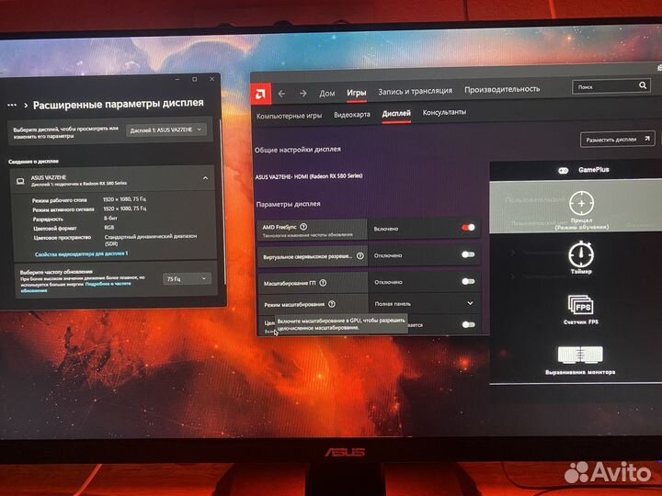Click the Расширенные параметры дисплея title
The image size is (662, 496).
tap(119, 103)
